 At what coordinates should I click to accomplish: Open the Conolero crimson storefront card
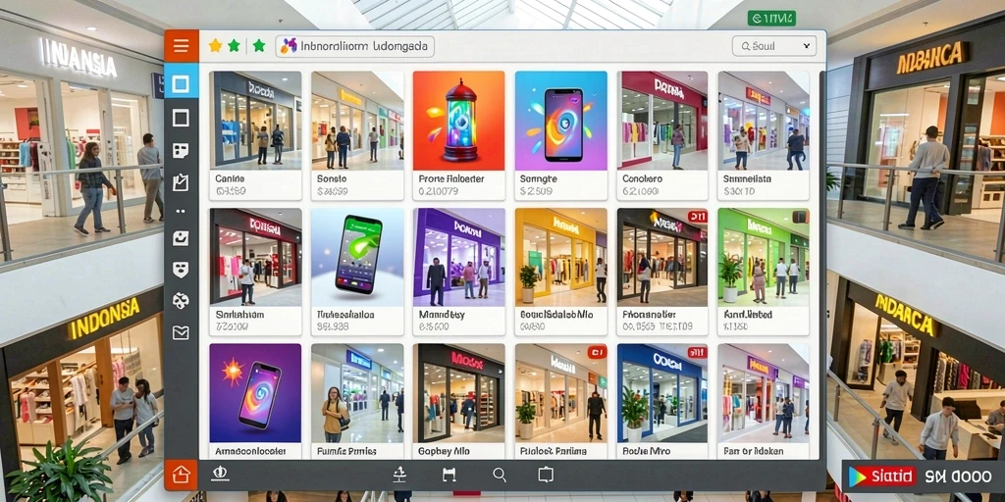(x=662, y=135)
